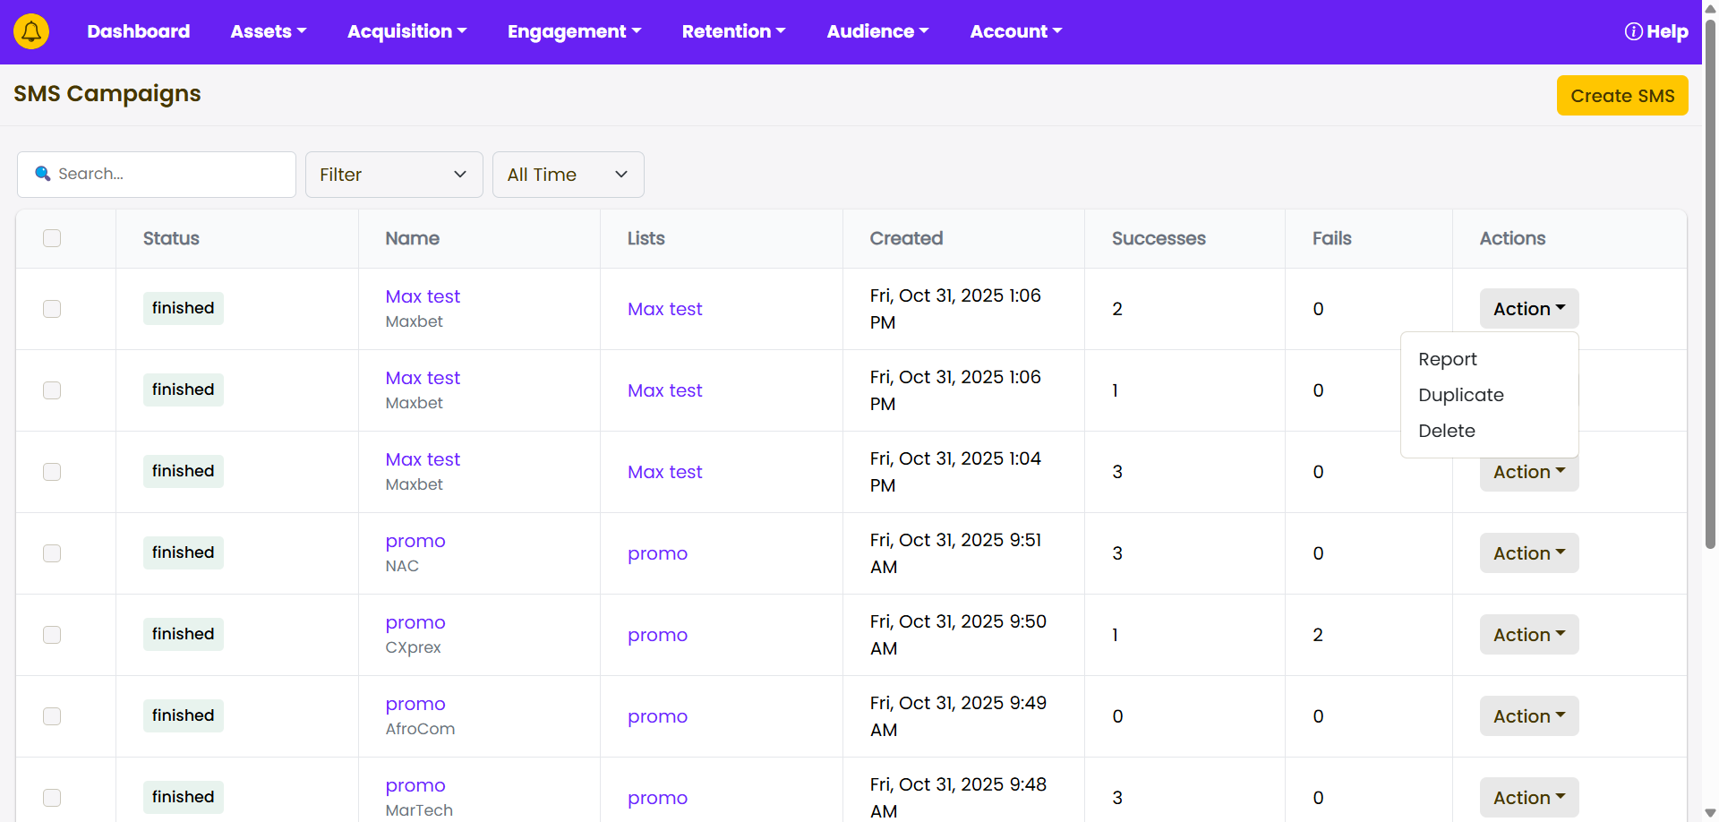Select checkbox for promo NAC campaign
The height and width of the screenshot is (822, 1719).
52,553
